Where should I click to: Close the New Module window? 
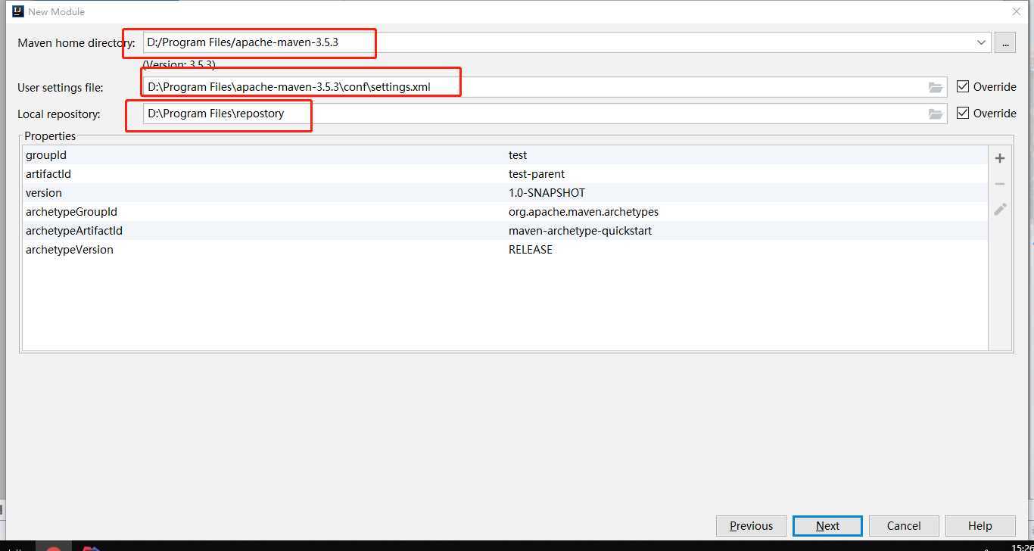coord(1017,11)
